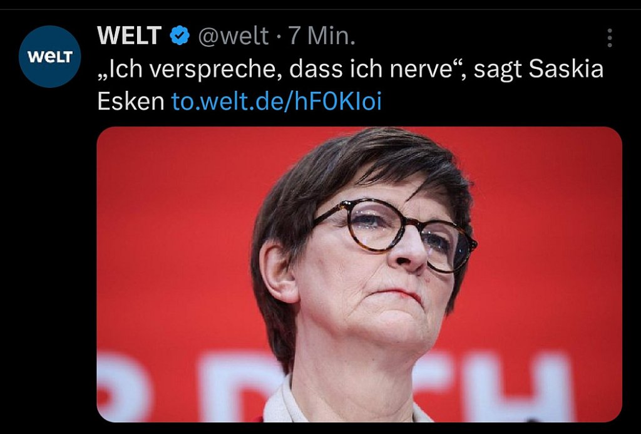Image resolution: width=641 pixels, height=434 pixels.
Task: Open the WELT display name profile
Action: click(129, 36)
